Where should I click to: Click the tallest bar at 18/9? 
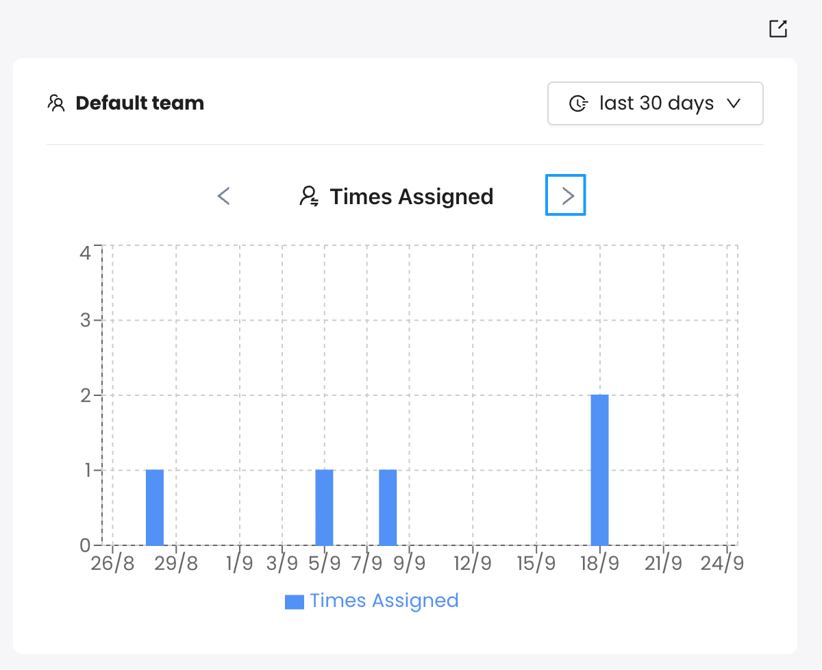click(x=599, y=470)
